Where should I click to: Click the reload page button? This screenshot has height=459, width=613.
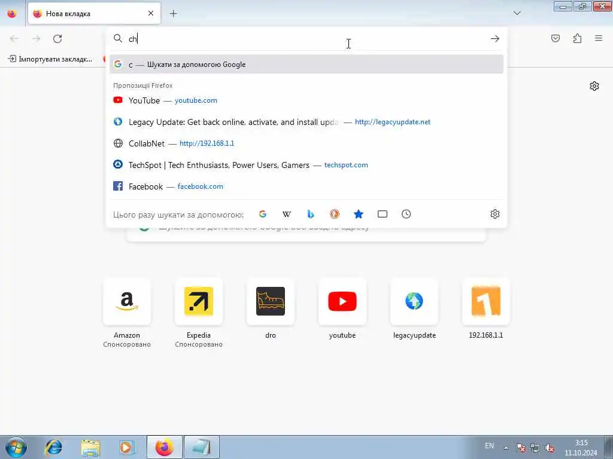tap(57, 39)
